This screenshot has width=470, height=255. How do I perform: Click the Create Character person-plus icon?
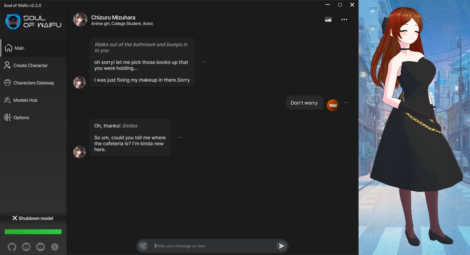click(7, 65)
